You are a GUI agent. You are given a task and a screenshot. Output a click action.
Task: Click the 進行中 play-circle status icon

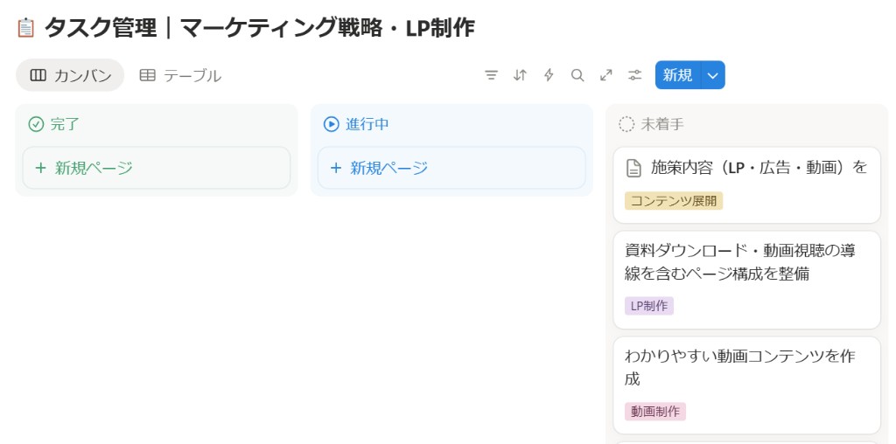pos(332,124)
